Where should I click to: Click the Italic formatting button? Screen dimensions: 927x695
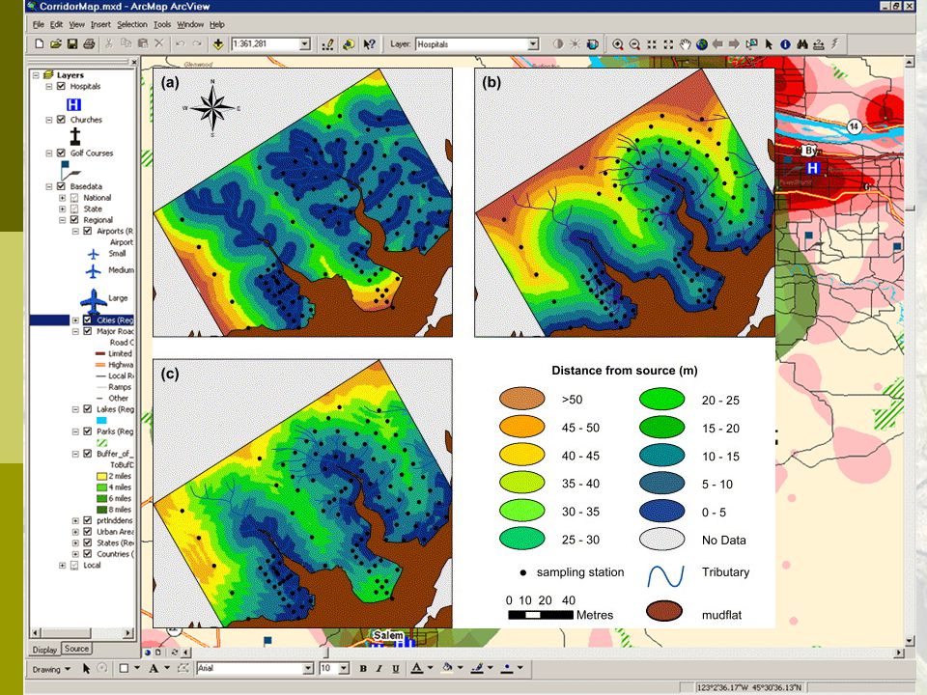tap(379, 668)
